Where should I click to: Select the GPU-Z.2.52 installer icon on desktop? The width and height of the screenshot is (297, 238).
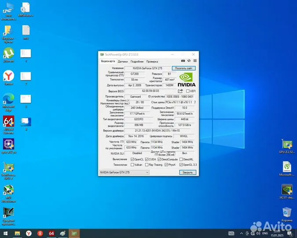pyautogui.click(x=287, y=146)
